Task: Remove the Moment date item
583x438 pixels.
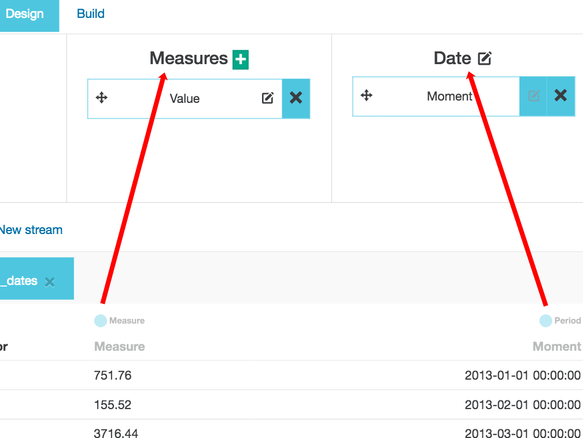Action: point(560,96)
